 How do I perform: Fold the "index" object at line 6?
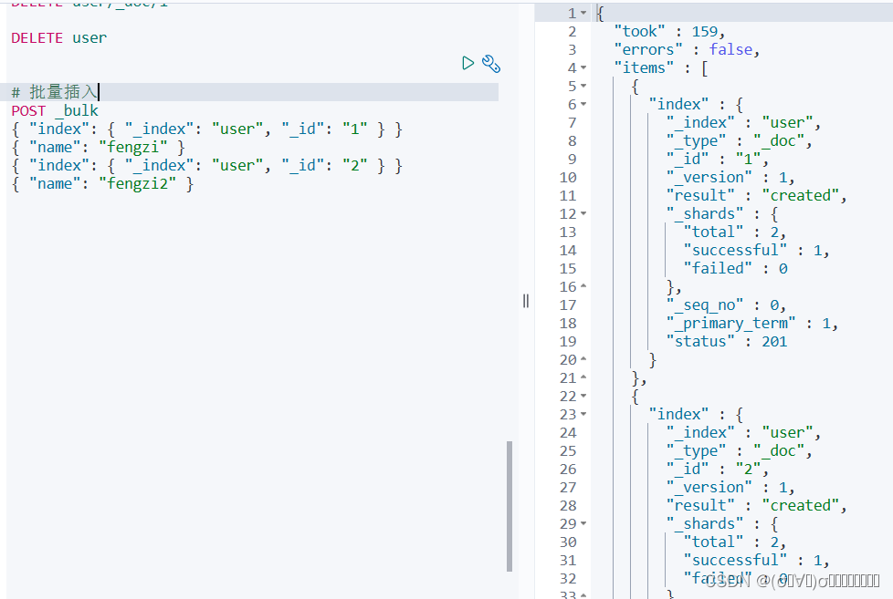[x=583, y=104]
